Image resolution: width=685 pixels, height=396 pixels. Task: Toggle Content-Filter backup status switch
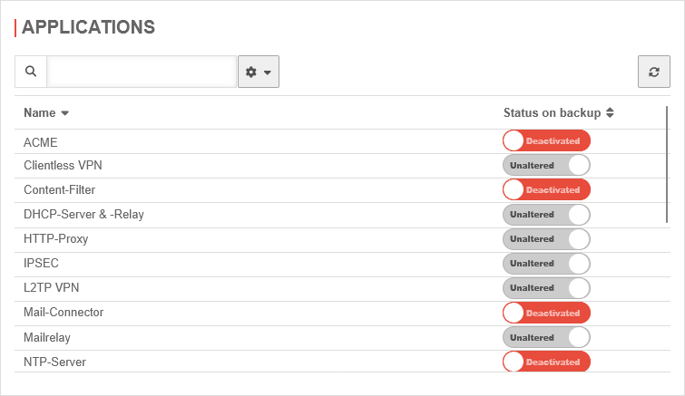click(546, 189)
